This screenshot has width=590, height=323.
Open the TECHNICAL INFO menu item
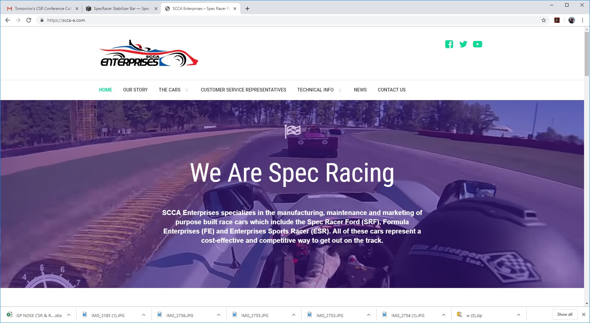[x=315, y=90]
